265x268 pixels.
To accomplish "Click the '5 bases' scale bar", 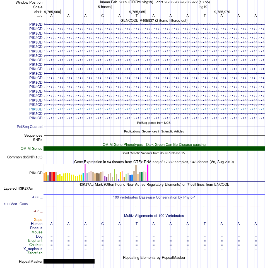I will [x=154, y=7].
